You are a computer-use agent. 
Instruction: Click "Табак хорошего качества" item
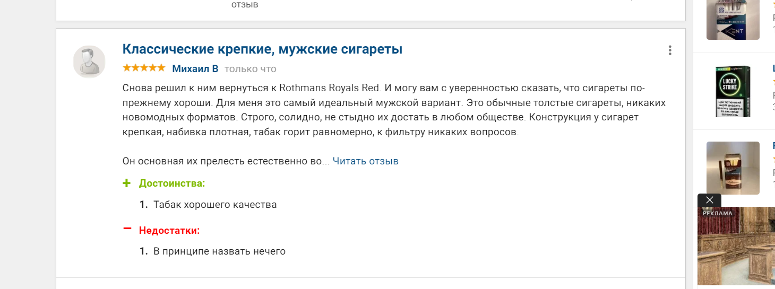pos(215,205)
